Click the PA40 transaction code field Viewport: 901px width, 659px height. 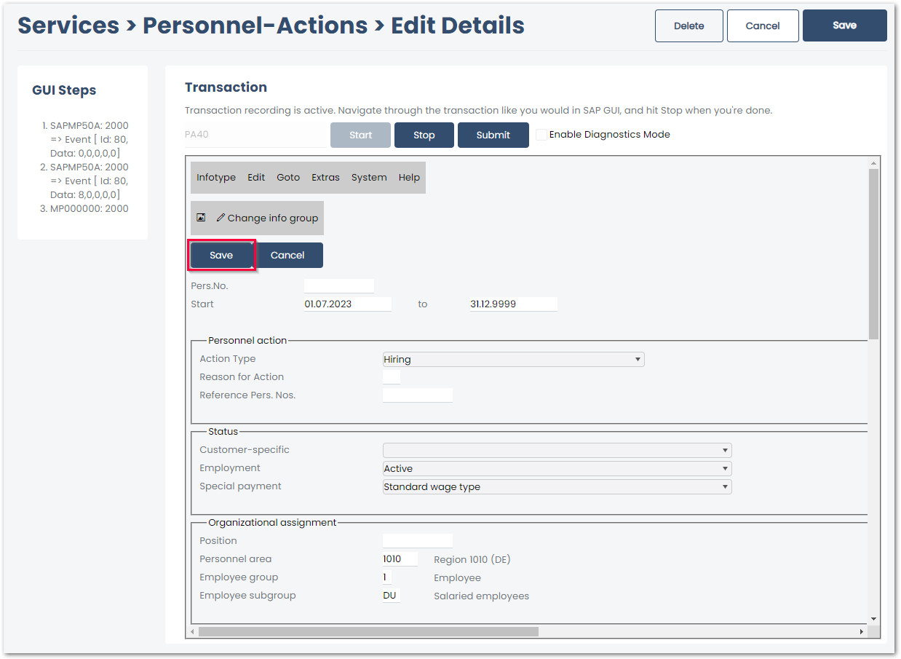(255, 135)
